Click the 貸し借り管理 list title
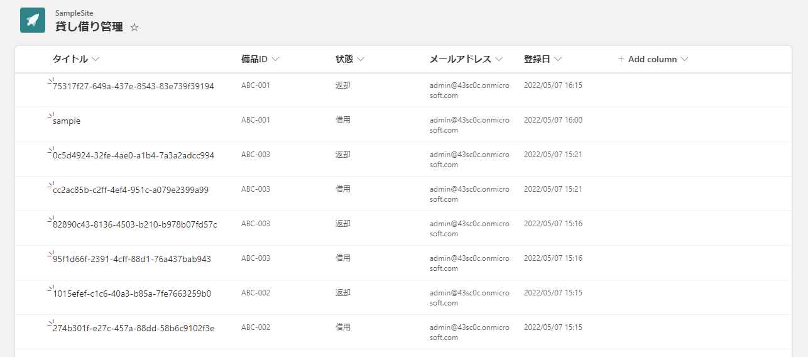808x357 pixels. tap(89, 27)
